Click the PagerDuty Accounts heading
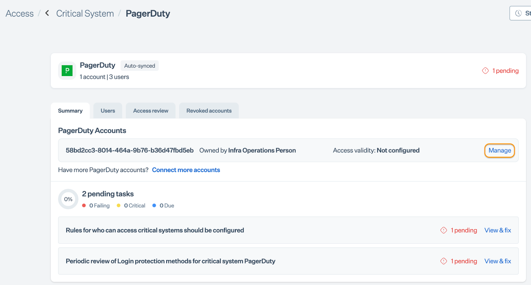 coord(92,131)
